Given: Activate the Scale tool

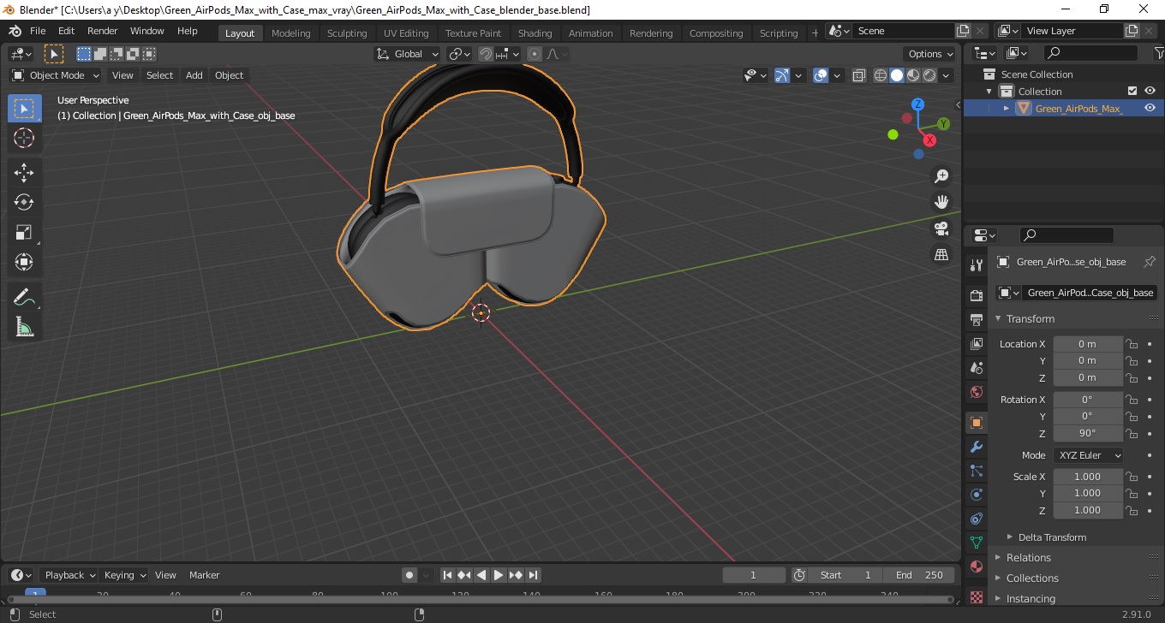Looking at the screenshot, I should click(24, 232).
